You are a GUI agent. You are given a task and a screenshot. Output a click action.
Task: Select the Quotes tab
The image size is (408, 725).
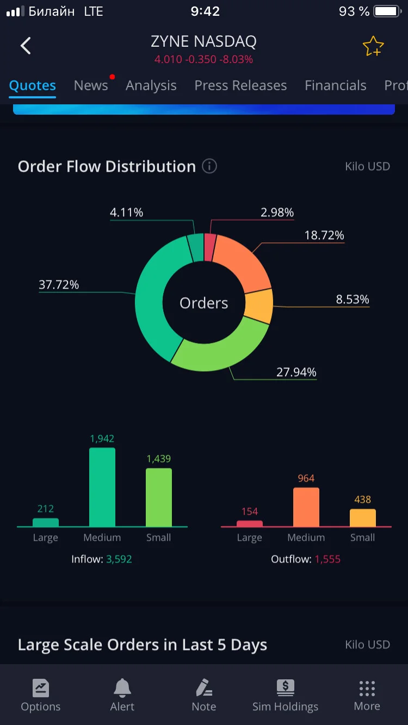(x=33, y=85)
